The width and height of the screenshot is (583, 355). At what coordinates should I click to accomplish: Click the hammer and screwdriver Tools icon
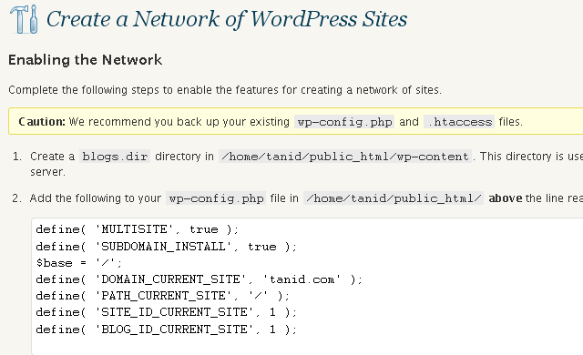tap(25, 19)
